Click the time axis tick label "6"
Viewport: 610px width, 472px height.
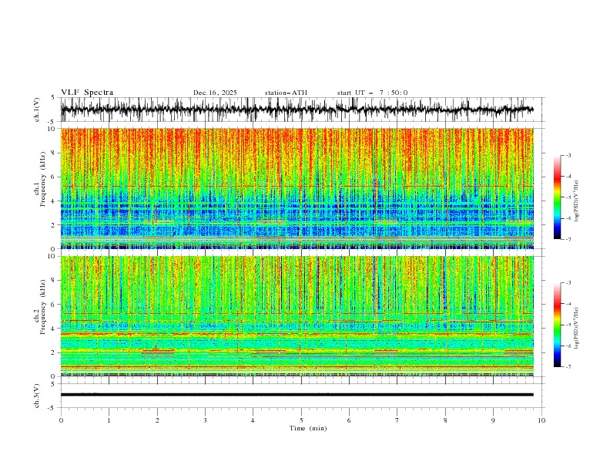tap(349, 420)
